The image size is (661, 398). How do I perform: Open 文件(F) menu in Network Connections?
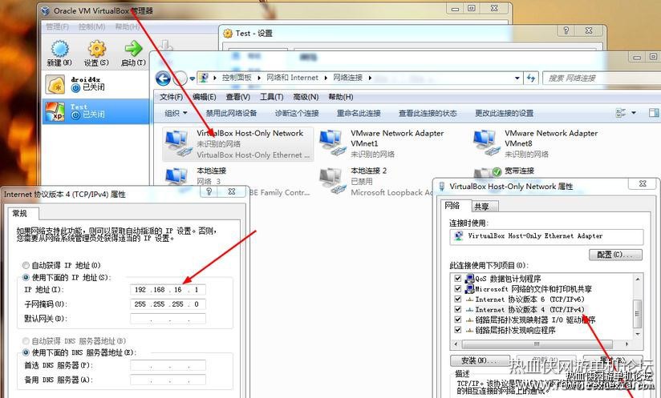(x=171, y=97)
